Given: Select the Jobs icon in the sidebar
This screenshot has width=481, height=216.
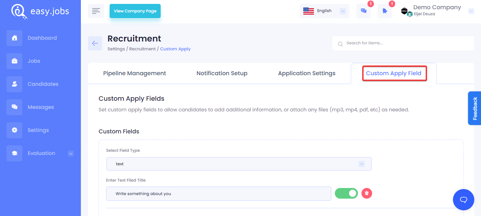Looking at the screenshot, I should click(14, 61).
